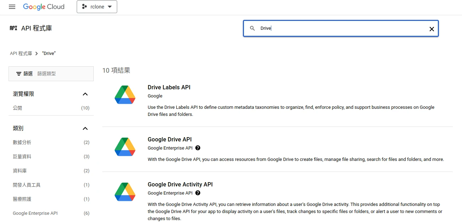Click help icon beside Google Drive API
The height and width of the screenshot is (224, 462).
click(x=198, y=148)
